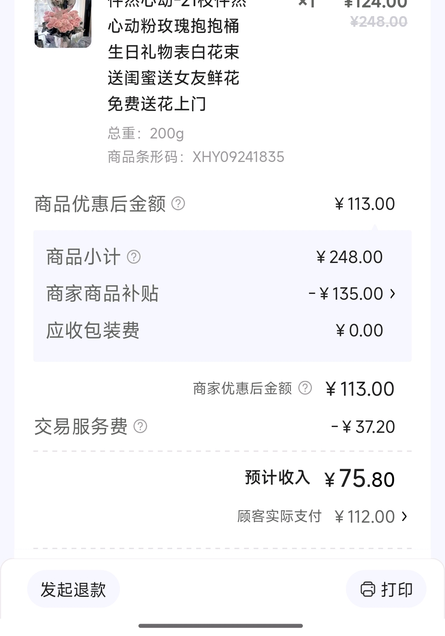445x636 pixels.
Task: Tap the struck-through ¥248.00 original price
Action: click(379, 22)
